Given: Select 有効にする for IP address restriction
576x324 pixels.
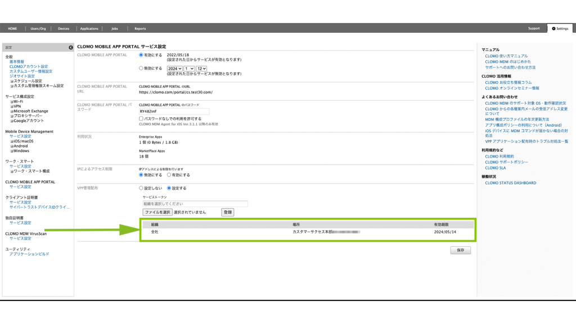Looking at the screenshot, I should point(169,175).
